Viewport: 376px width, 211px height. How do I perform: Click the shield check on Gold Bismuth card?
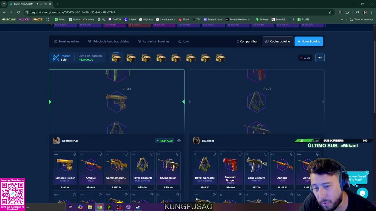tap(266, 154)
